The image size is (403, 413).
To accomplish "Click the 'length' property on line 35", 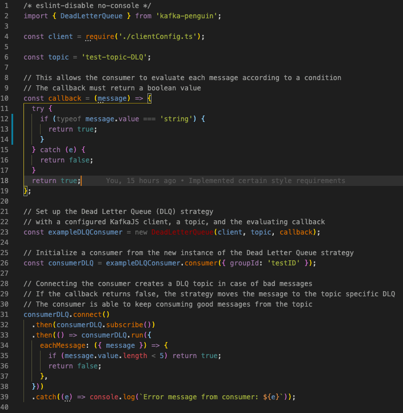I will pos(135,356).
